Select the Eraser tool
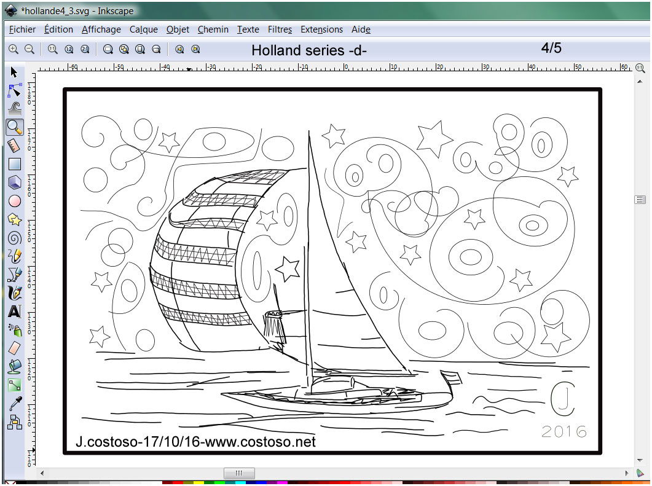Screen dimensions: 652x486 tap(15, 348)
